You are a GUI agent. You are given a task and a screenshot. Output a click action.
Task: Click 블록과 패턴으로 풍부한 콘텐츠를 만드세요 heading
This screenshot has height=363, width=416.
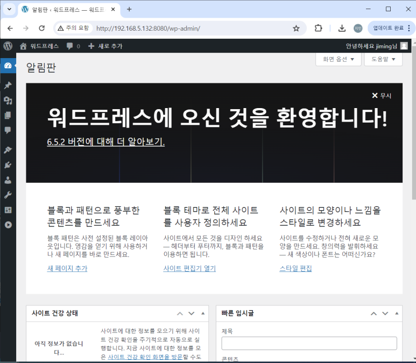coord(94,216)
